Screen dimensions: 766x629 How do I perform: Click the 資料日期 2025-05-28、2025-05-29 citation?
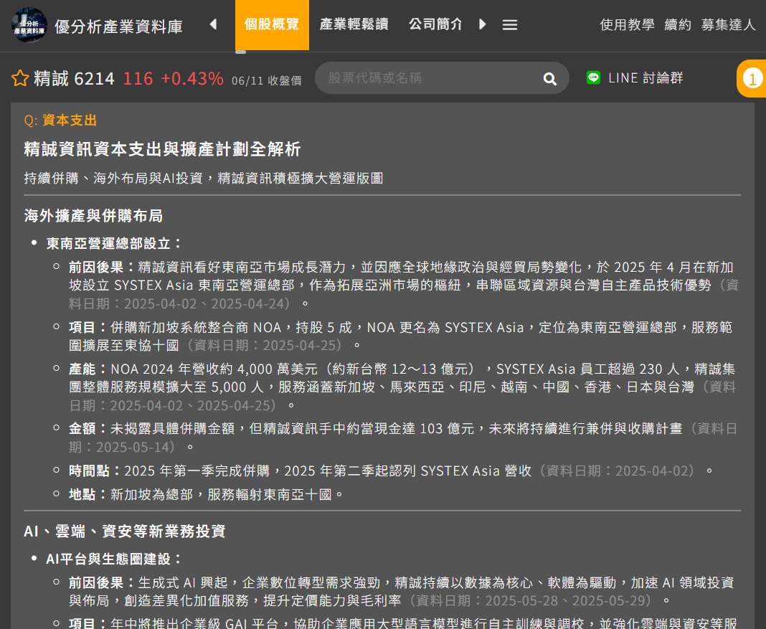[531, 601]
